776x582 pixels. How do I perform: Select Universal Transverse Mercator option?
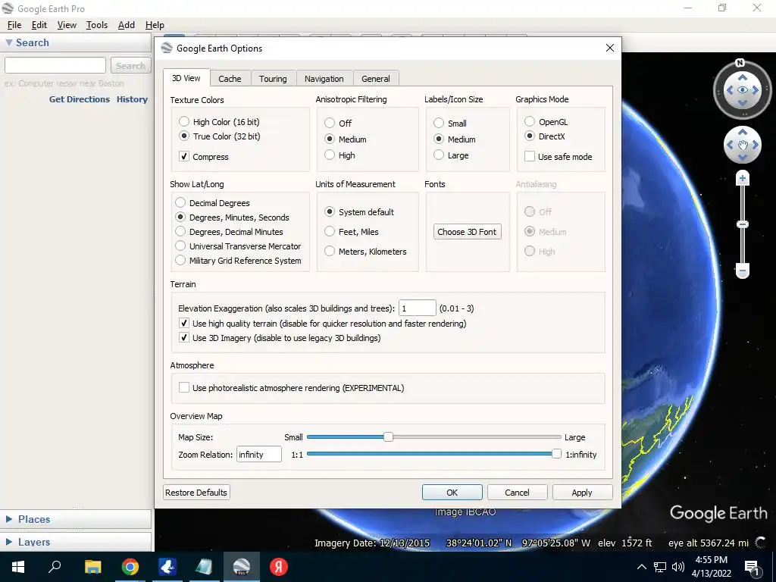(180, 246)
